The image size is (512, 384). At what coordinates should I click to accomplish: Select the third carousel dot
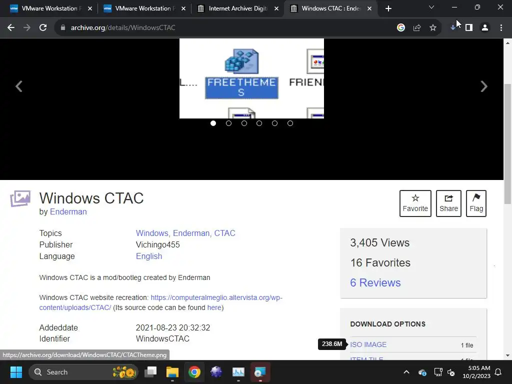(244, 123)
